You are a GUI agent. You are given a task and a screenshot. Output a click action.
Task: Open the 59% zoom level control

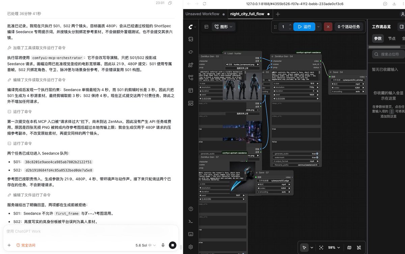click(x=334, y=248)
